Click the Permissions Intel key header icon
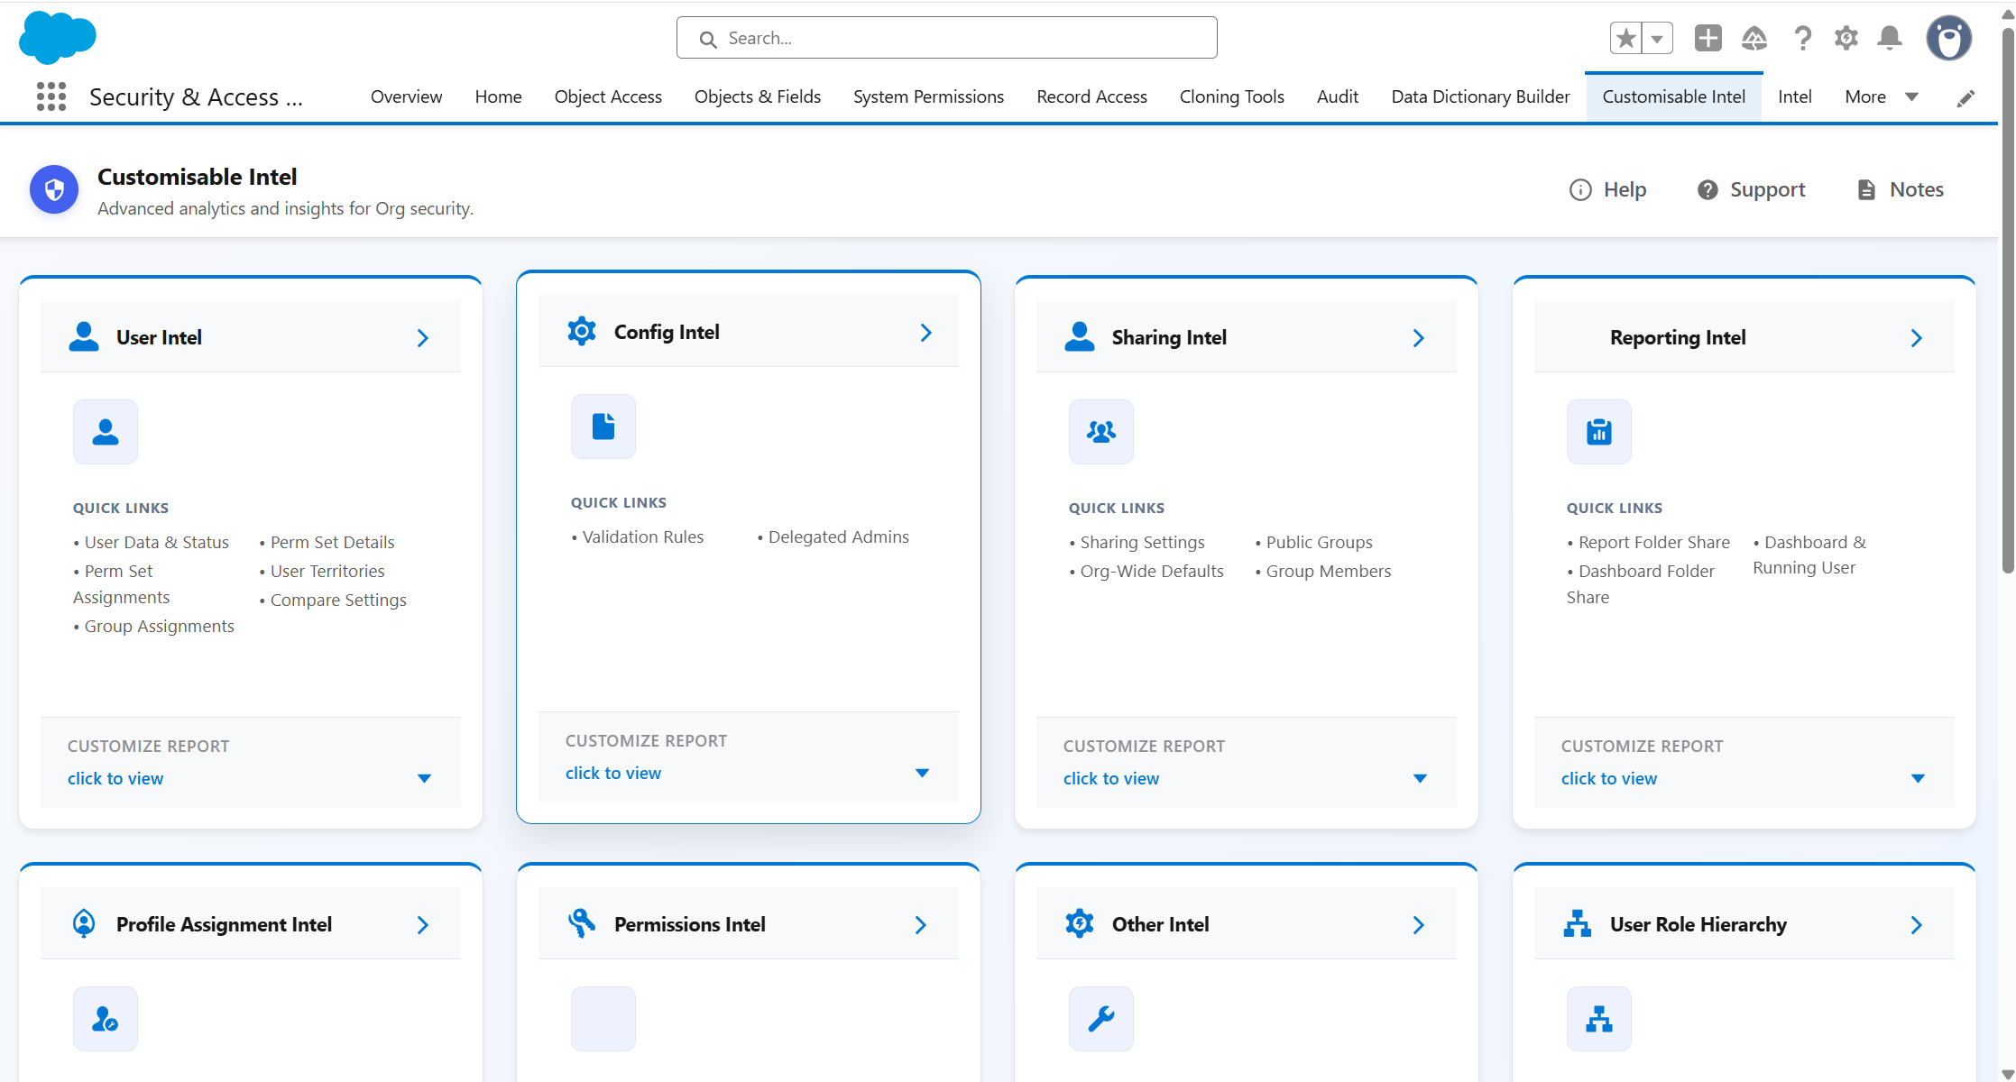Screen dimensions: 2016x1082 [582, 924]
